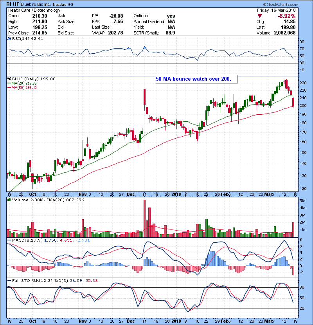Click the 5M label on the volume axis
Viewport: 313px width, 325px height.
(302, 201)
